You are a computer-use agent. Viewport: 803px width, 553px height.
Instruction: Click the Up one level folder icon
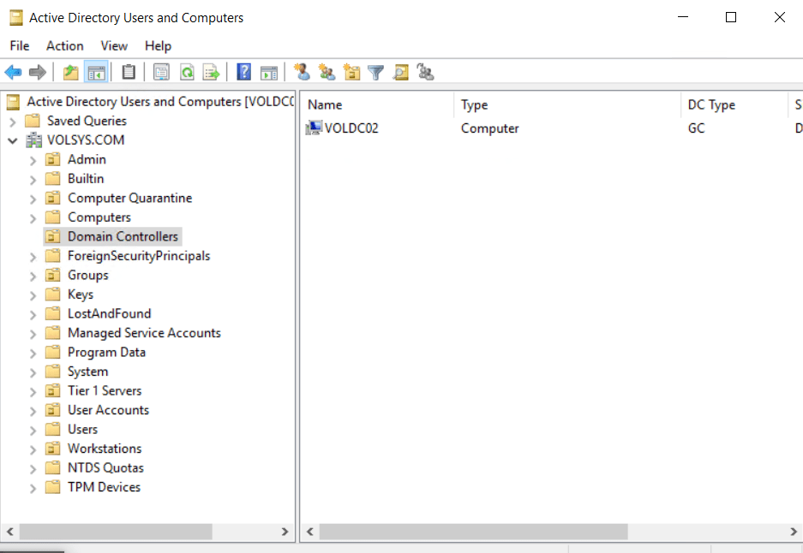[71, 73]
